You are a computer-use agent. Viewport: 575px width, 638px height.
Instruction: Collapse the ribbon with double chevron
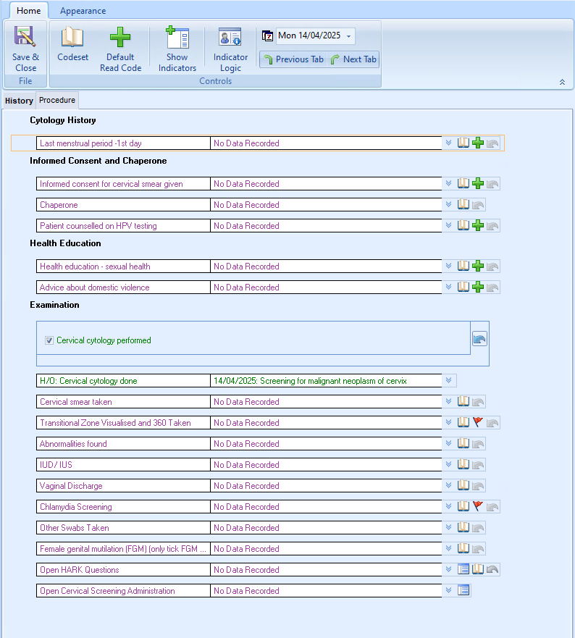(x=562, y=82)
